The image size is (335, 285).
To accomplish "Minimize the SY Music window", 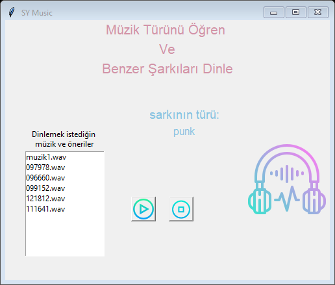I will click(x=274, y=12).
